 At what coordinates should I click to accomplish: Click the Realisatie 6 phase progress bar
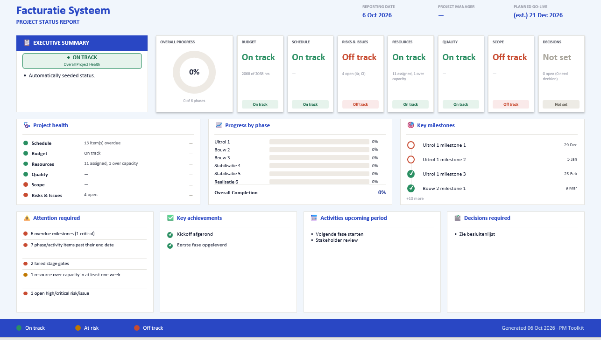[319, 182]
